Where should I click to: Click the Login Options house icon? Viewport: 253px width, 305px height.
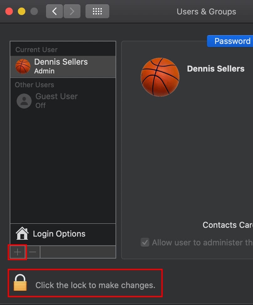tap(22, 234)
